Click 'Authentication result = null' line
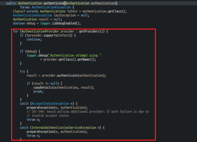 click(37, 19)
